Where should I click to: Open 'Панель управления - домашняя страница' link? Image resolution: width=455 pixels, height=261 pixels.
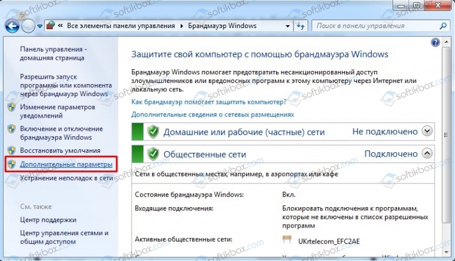(x=53, y=53)
